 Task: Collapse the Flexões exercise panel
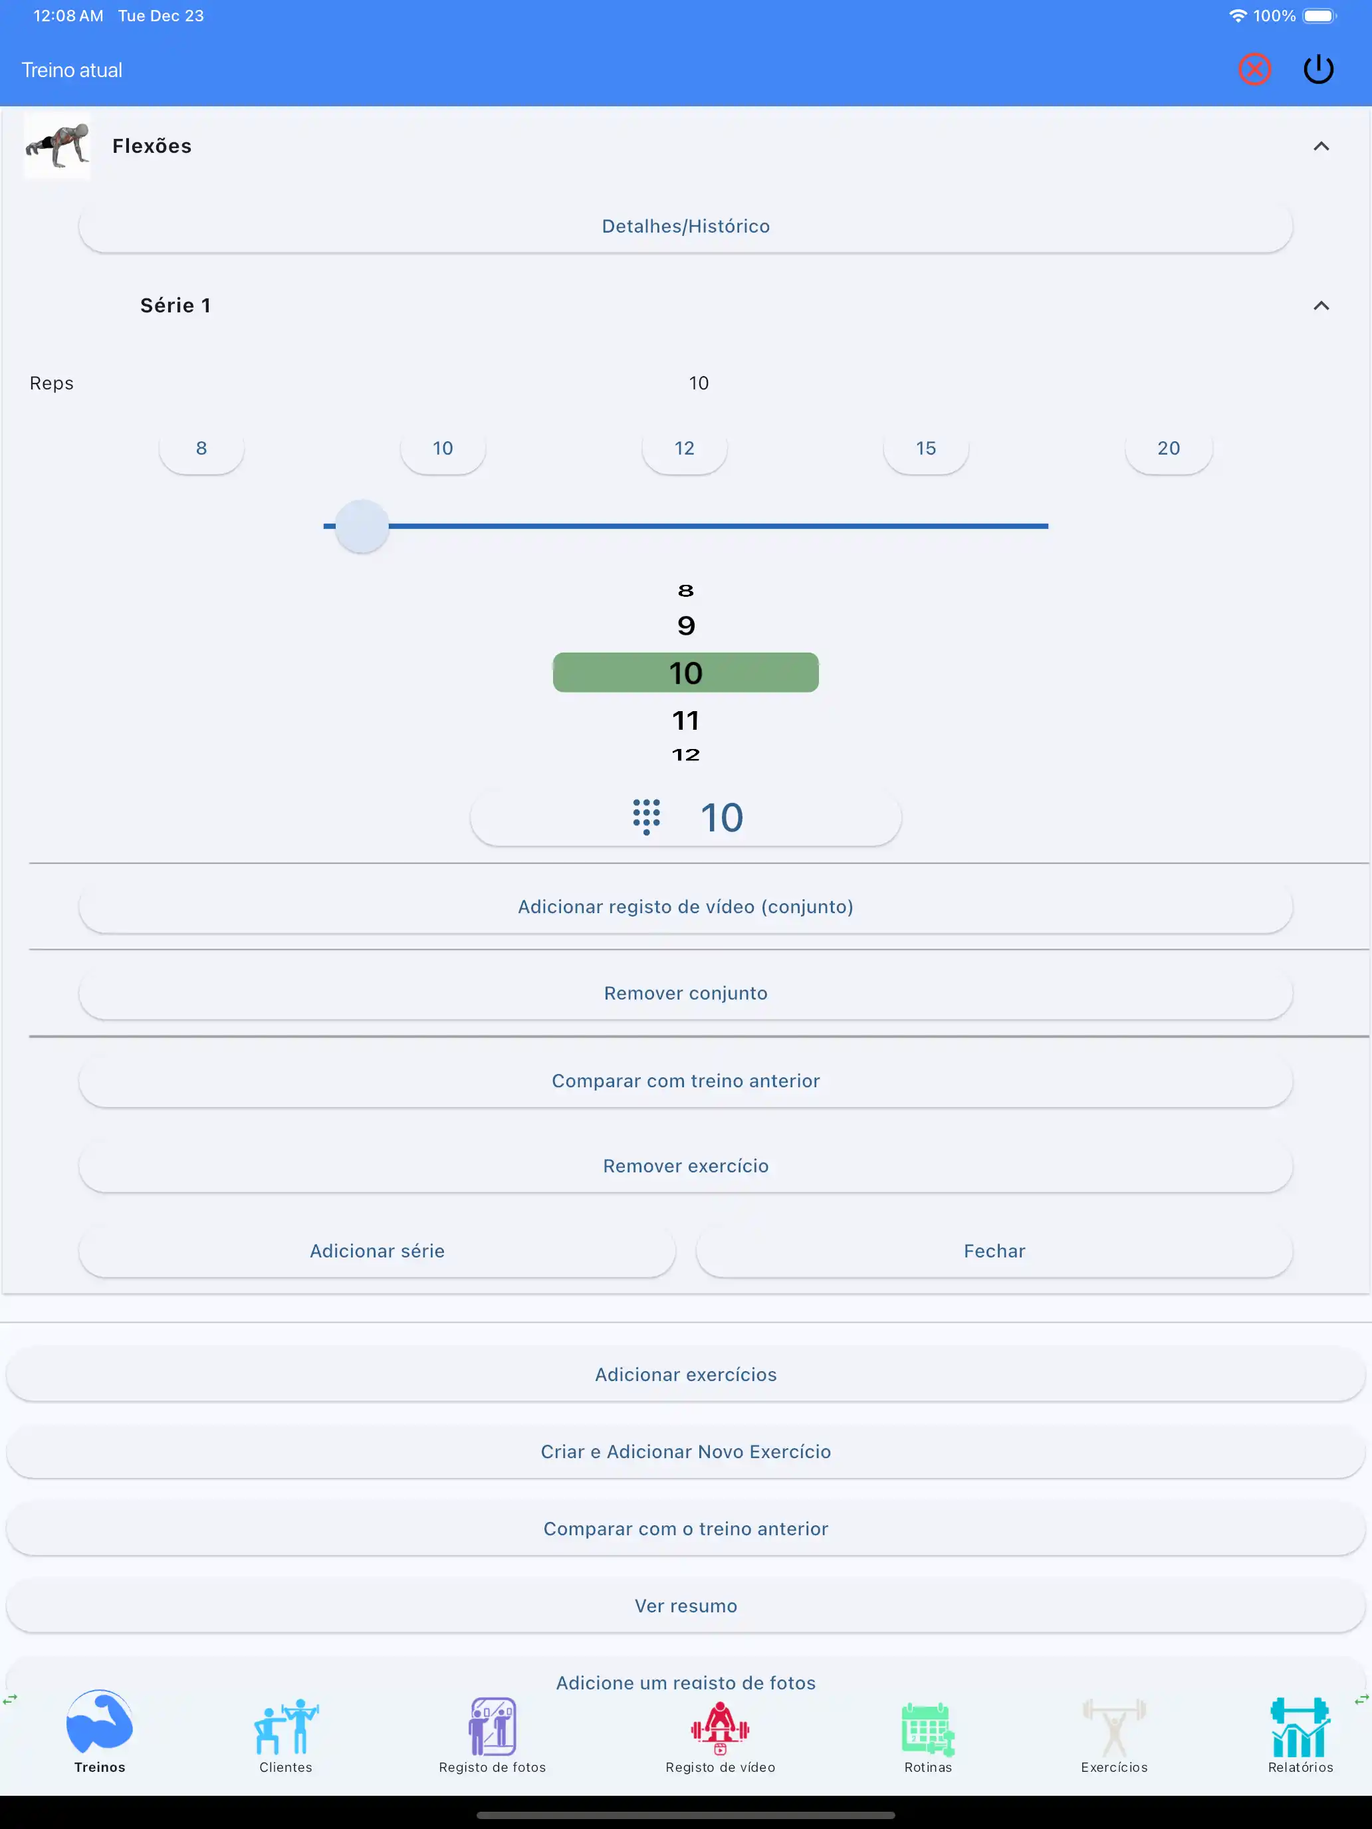[x=1321, y=146]
